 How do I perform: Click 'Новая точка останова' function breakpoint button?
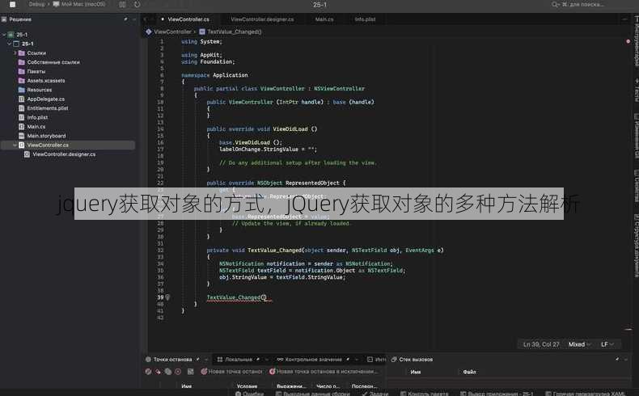pyautogui.click(x=232, y=372)
